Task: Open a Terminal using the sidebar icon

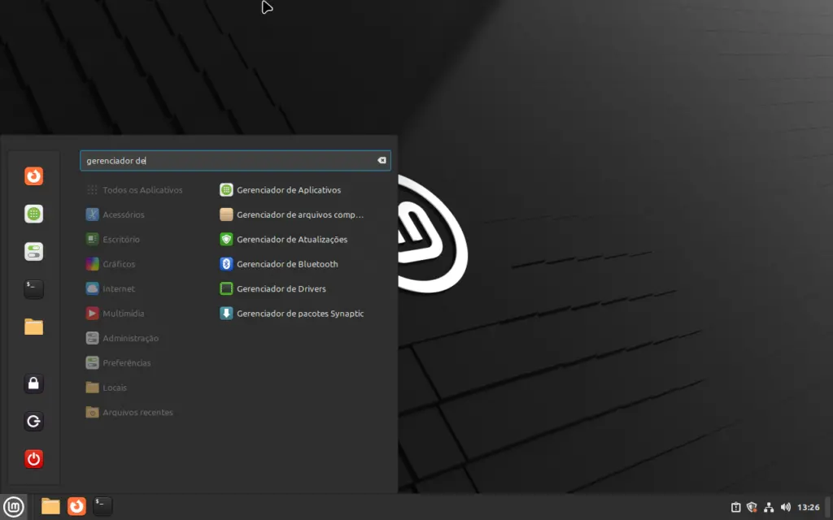Action: 33,288
